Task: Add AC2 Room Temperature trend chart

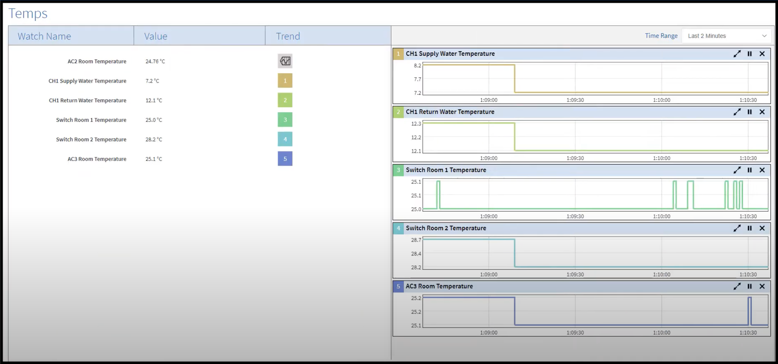Action: 285,61
